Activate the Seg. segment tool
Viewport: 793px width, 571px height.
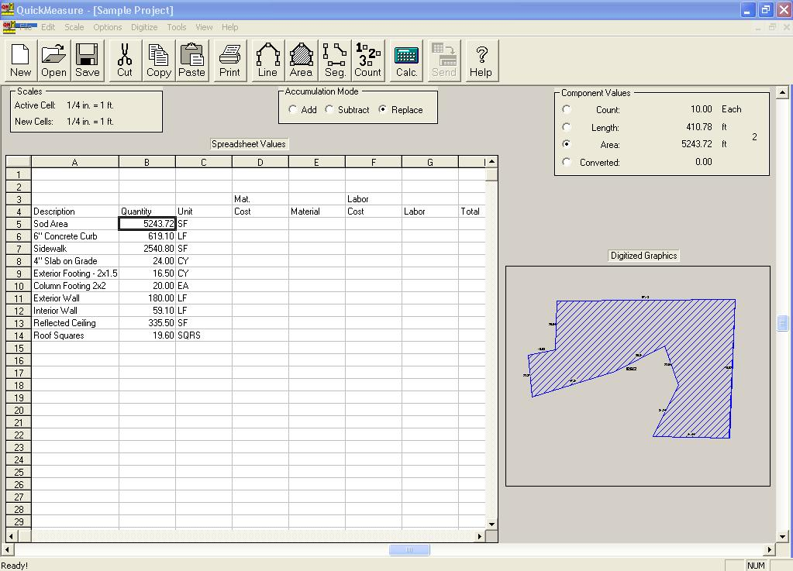(x=334, y=60)
